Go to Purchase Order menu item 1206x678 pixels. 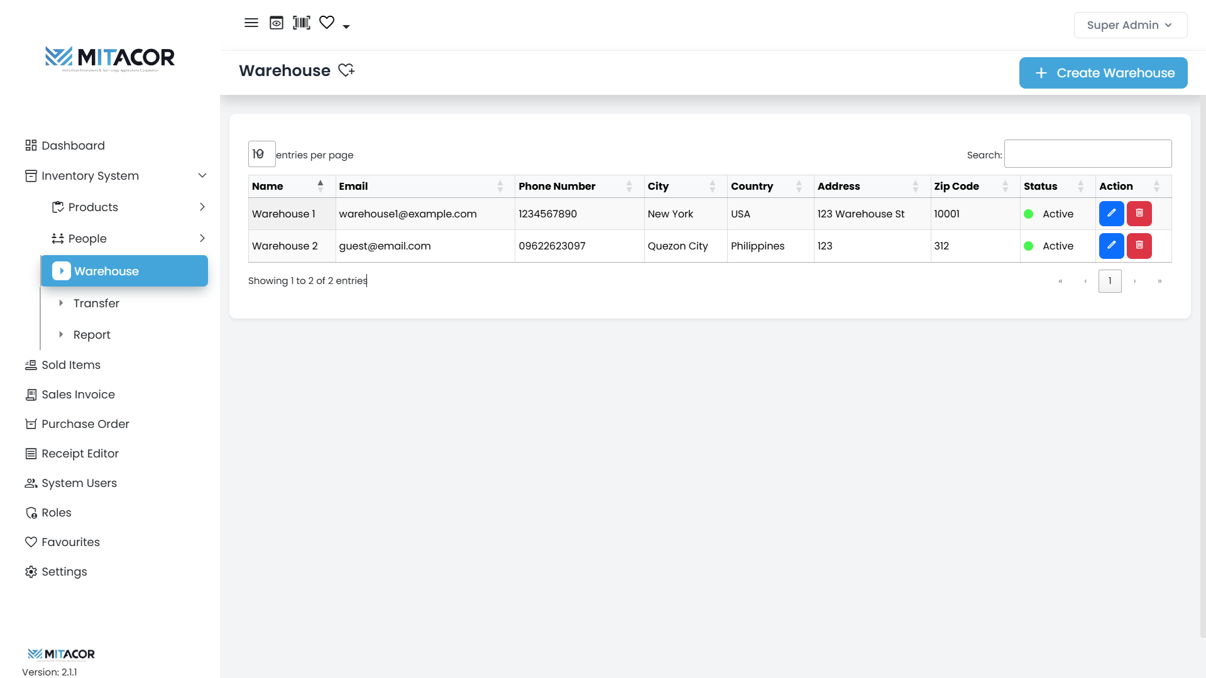click(x=85, y=424)
